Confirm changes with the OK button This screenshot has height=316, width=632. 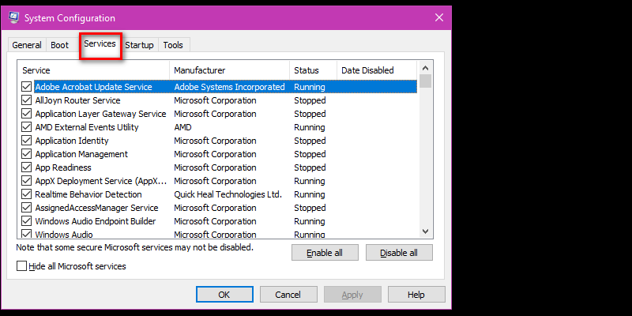(224, 295)
